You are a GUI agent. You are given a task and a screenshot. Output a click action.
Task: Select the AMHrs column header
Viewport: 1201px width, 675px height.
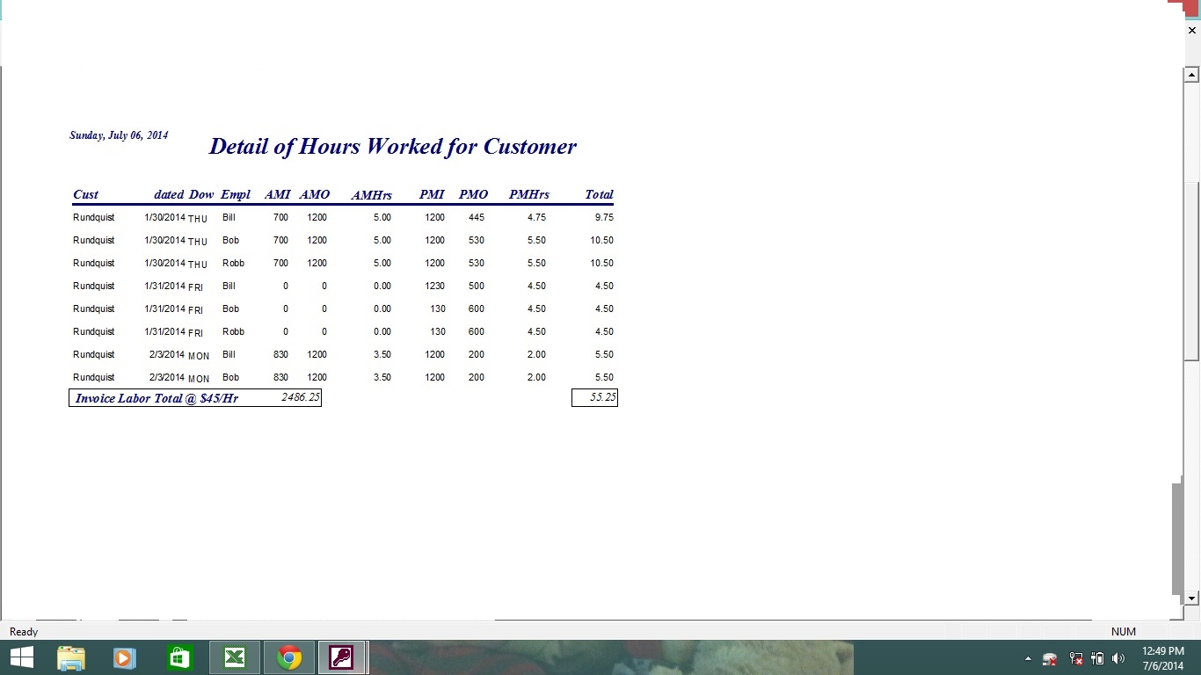click(372, 195)
